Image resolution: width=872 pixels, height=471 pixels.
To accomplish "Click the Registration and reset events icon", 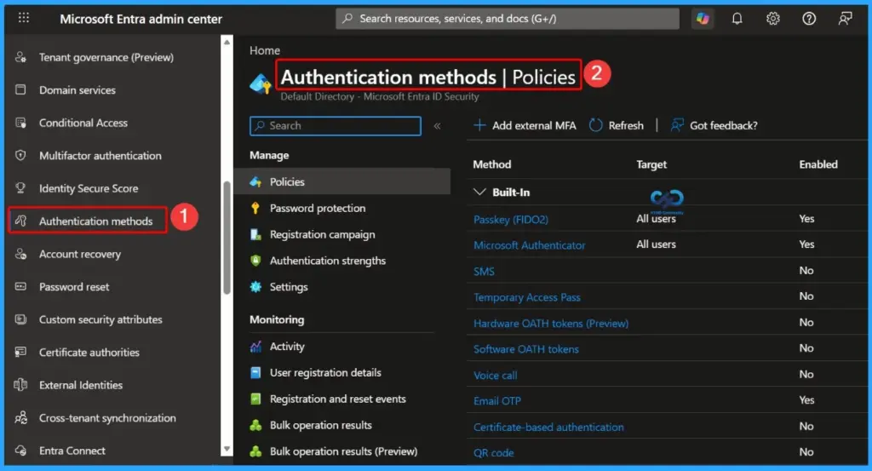I will click(x=255, y=399).
